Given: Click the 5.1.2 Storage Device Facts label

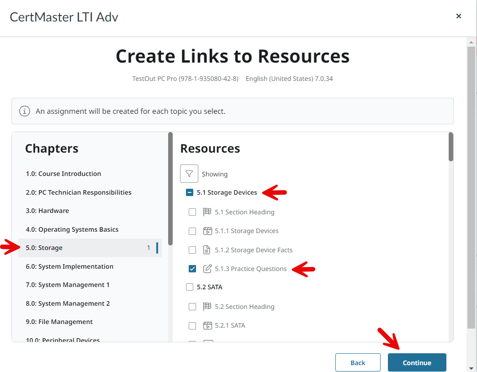Looking at the screenshot, I should (x=254, y=250).
